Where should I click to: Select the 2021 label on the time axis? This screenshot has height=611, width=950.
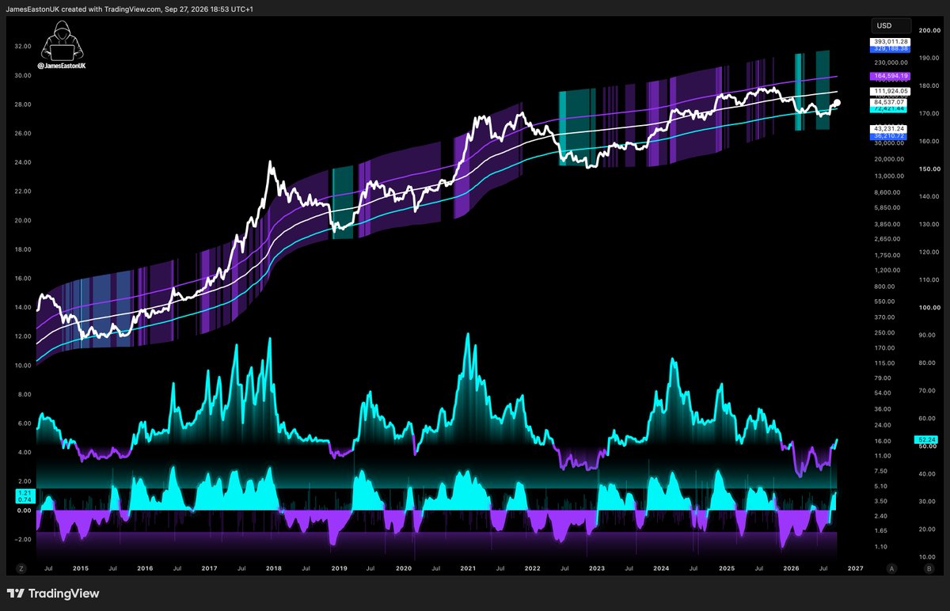tap(467, 568)
